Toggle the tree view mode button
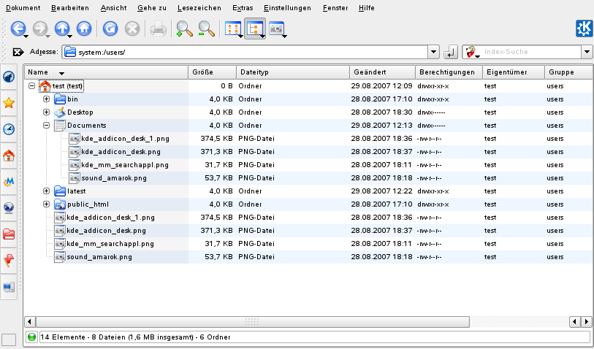The width and height of the screenshot is (594, 349). coord(254,28)
